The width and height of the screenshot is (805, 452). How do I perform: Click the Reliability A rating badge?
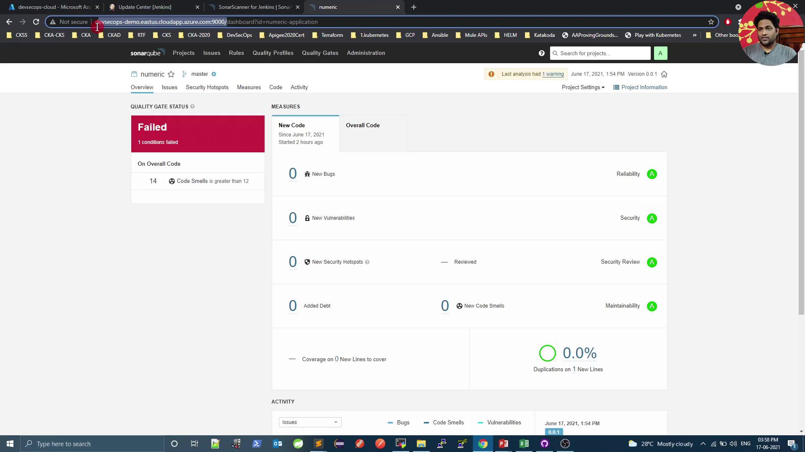tap(652, 174)
